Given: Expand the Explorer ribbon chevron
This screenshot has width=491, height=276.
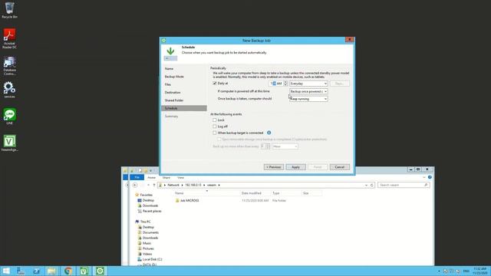Looking at the screenshot, I should point(424,177).
